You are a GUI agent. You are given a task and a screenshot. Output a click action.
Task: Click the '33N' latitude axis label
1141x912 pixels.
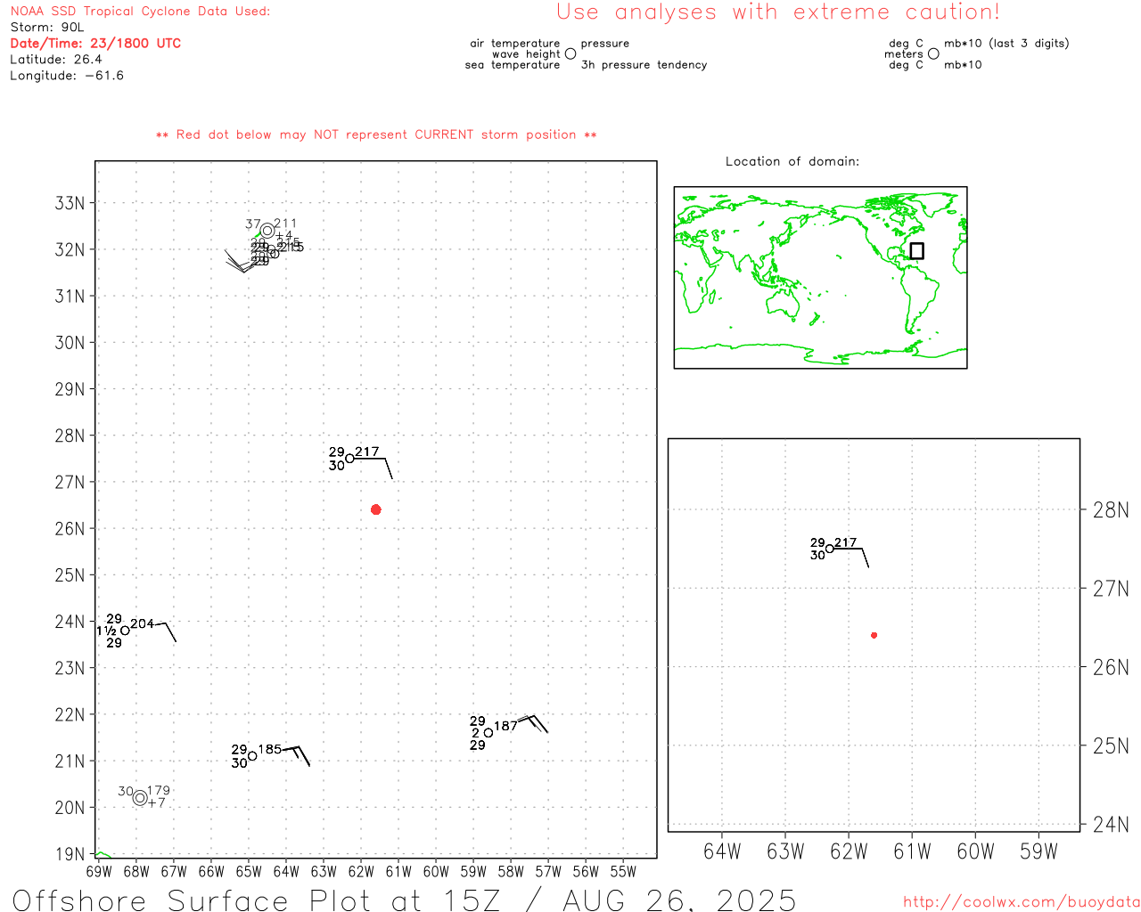coord(70,203)
